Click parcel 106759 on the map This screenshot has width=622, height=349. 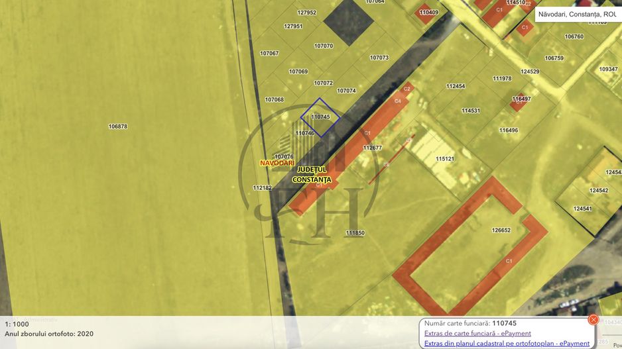pyautogui.click(x=554, y=58)
